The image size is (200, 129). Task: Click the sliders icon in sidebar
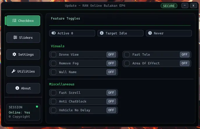15,37
